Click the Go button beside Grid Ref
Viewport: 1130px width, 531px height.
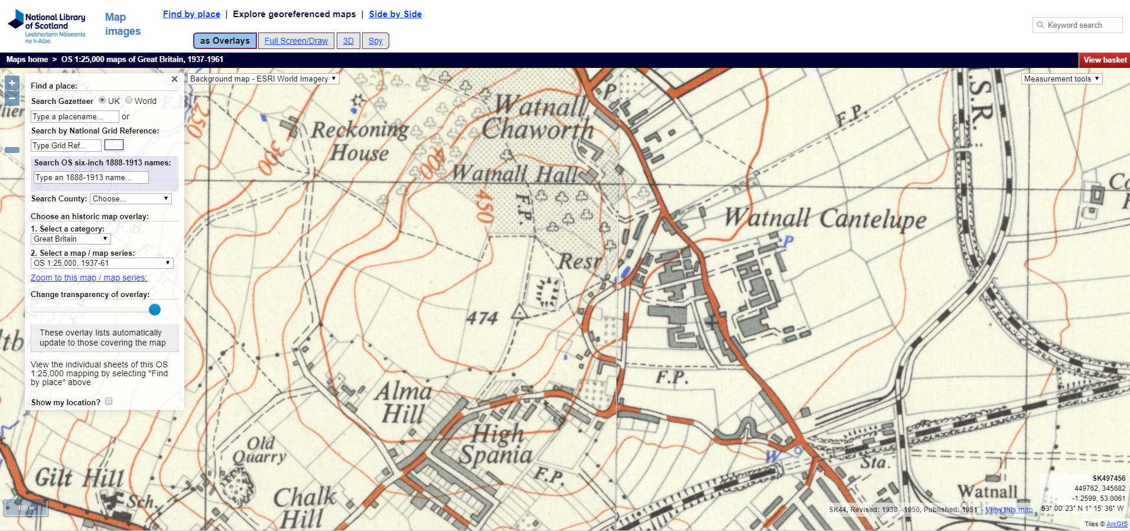point(114,145)
